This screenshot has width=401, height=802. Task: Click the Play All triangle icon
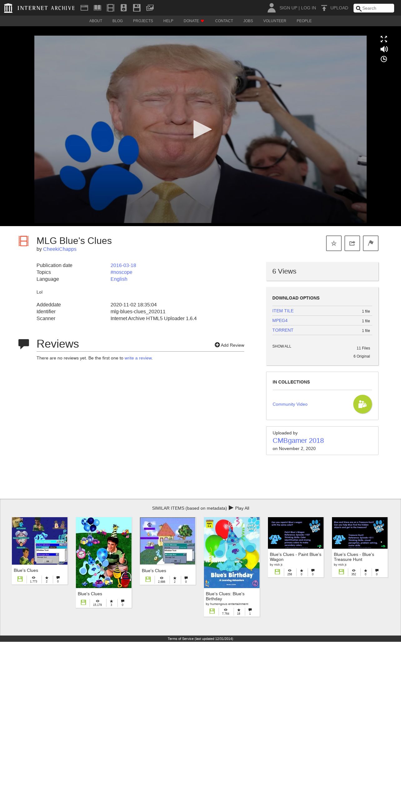[231, 508]
